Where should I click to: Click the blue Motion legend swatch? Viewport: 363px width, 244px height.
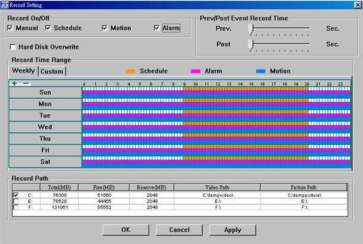tap(260, 71)
